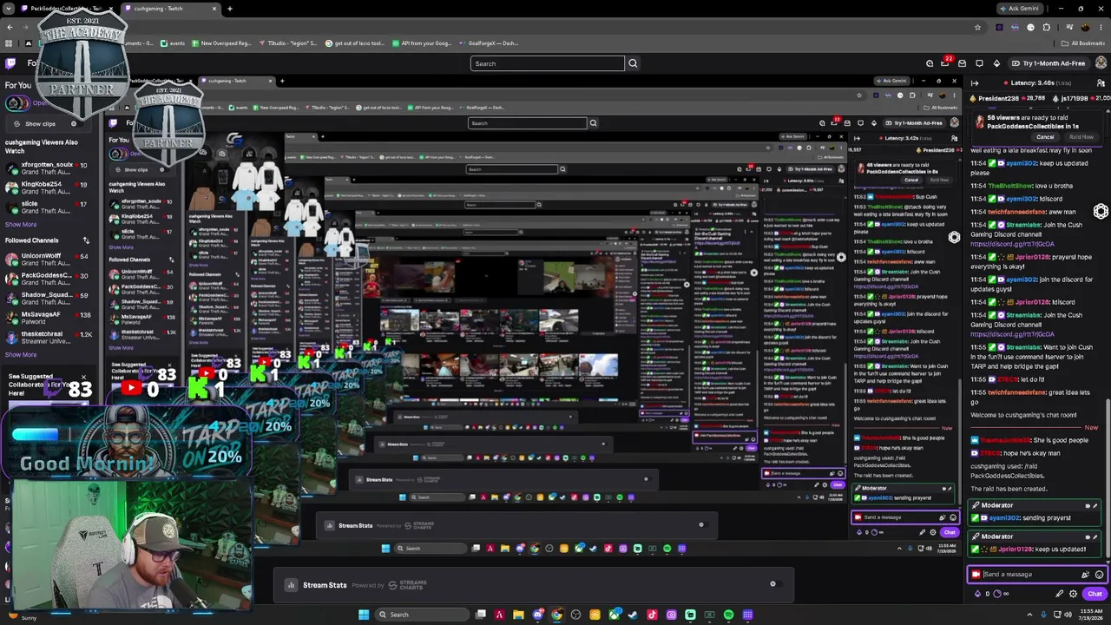Viewport: 1111px width, 625px height.
Task: Bookmark this page with the star icon
Action: (978, 27)
